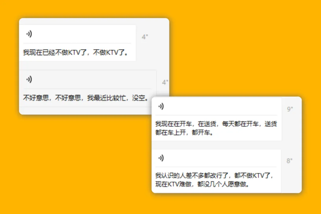Click the blank voice bar of the 8-second message
This screenshot has height=214, width=321.
coord(217,158)
